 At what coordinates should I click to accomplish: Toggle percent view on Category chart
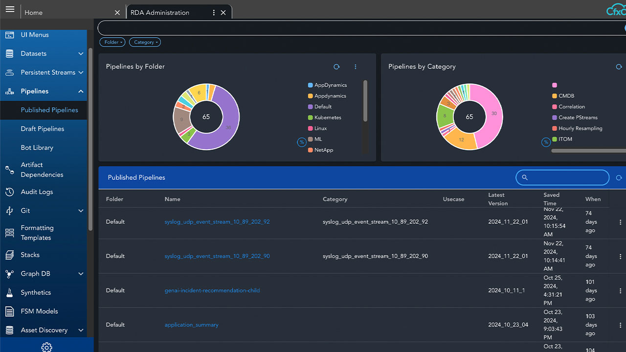point(546,142)
